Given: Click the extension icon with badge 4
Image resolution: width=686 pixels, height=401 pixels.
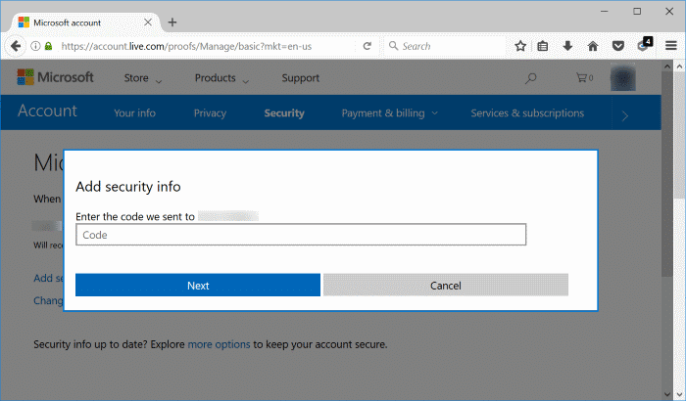Looking at the screenshot, I should [645, 44].
